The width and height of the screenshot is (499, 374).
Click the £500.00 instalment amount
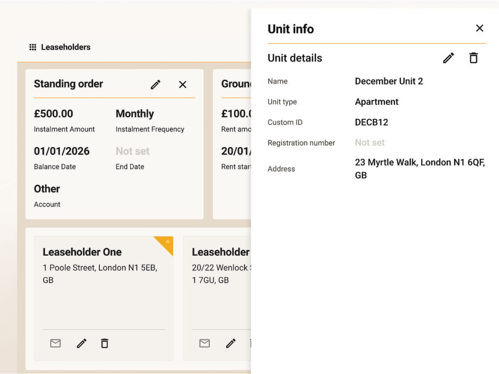point(53,114)
